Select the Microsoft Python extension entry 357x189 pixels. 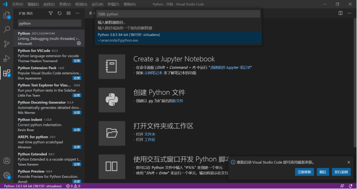point(49,38)
